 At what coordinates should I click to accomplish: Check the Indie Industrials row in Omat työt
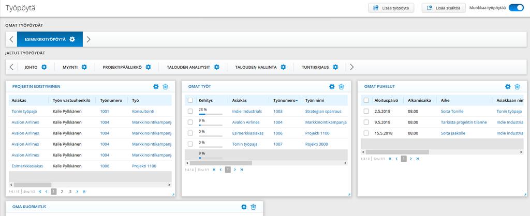coord(190,112)
